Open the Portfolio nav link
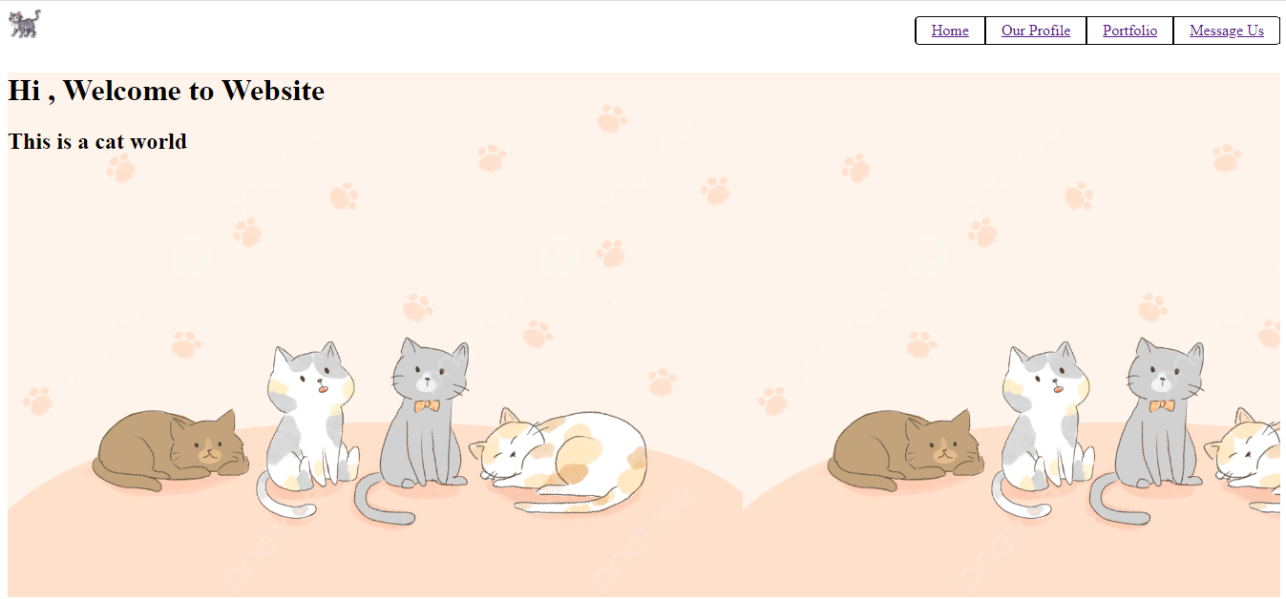This screenshot has width=1286, height=599. click(x=1129, y=31)
